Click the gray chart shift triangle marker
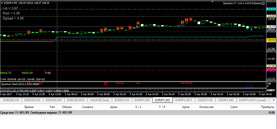The image size is (277, 129). [x=213, y=2]
